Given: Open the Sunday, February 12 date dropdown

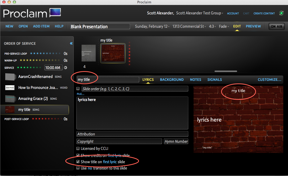Looking at the screenshot, I should [x=152, y=26].
